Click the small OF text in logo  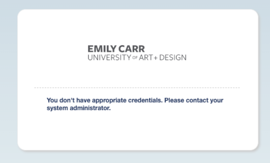pos(135,58)
